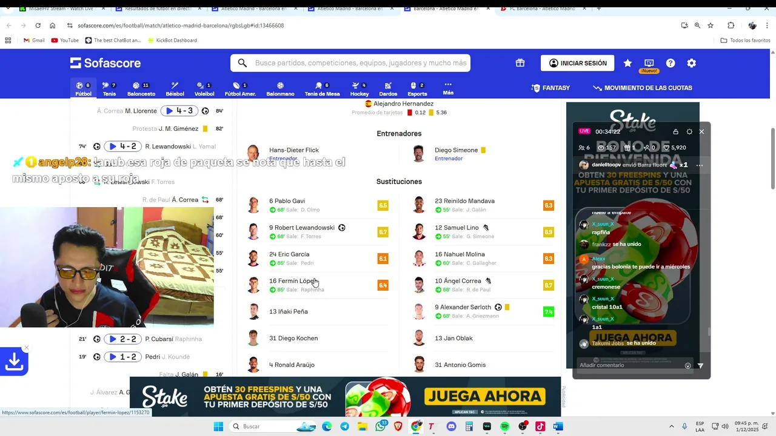Open MOVIMIENTO DE LAS CUOTAS
Image resolution: width=776 pixels, height=436 pixels.
[643, 88]
